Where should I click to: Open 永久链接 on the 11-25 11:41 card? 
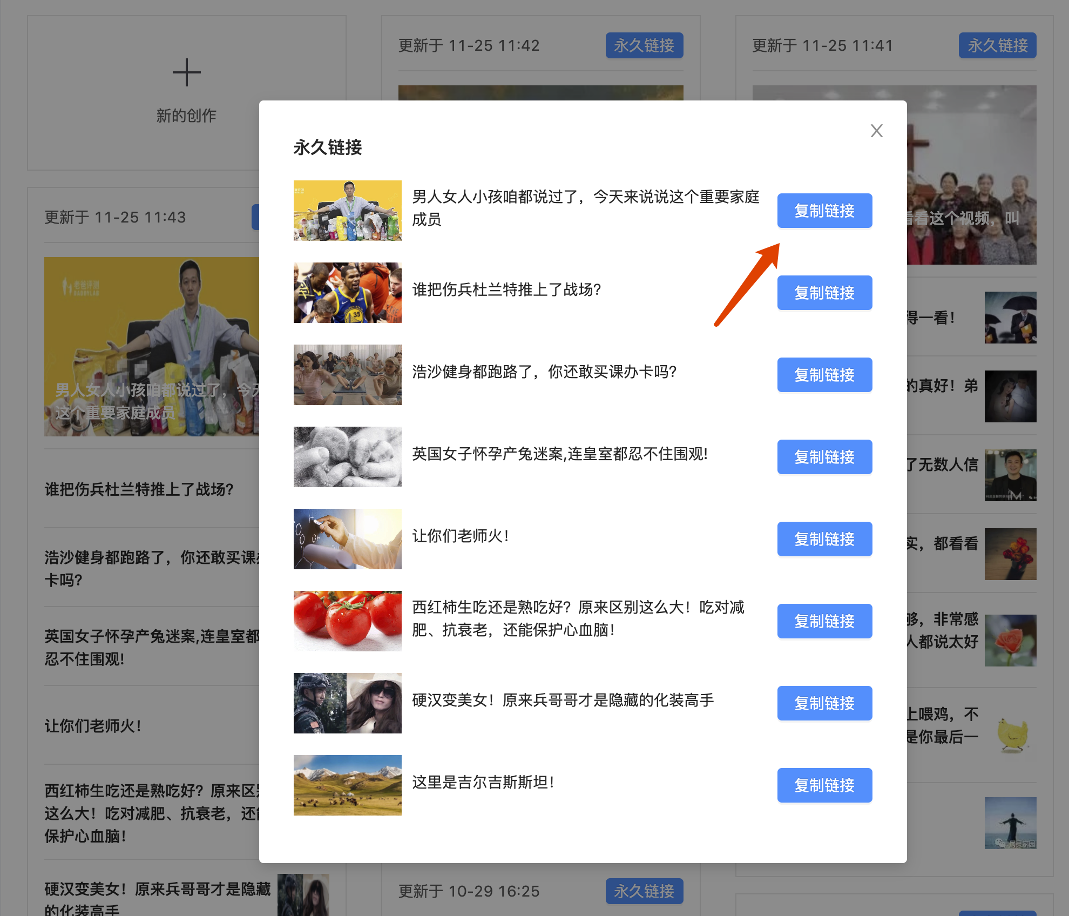click(997, 45)
